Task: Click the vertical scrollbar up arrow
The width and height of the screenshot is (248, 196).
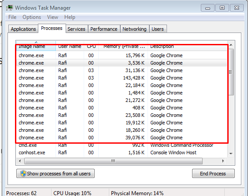Action: click(x=231, y=45)
